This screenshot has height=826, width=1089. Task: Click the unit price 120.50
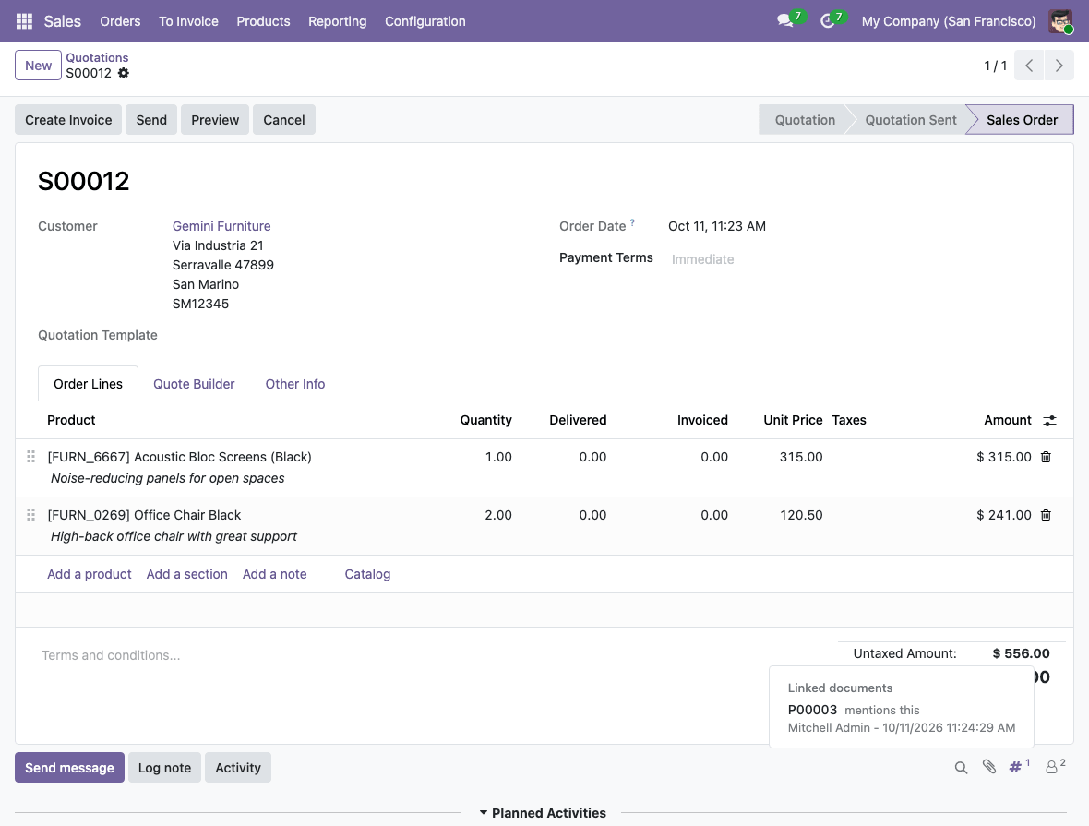(801, 515)
